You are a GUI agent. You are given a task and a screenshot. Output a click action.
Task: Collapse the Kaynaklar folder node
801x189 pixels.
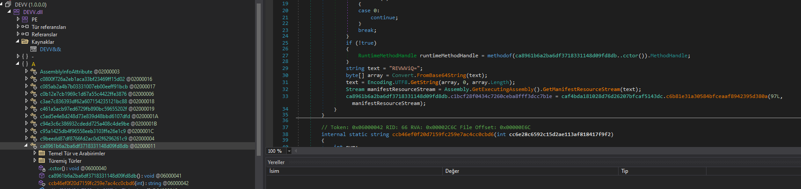(18, 41)
